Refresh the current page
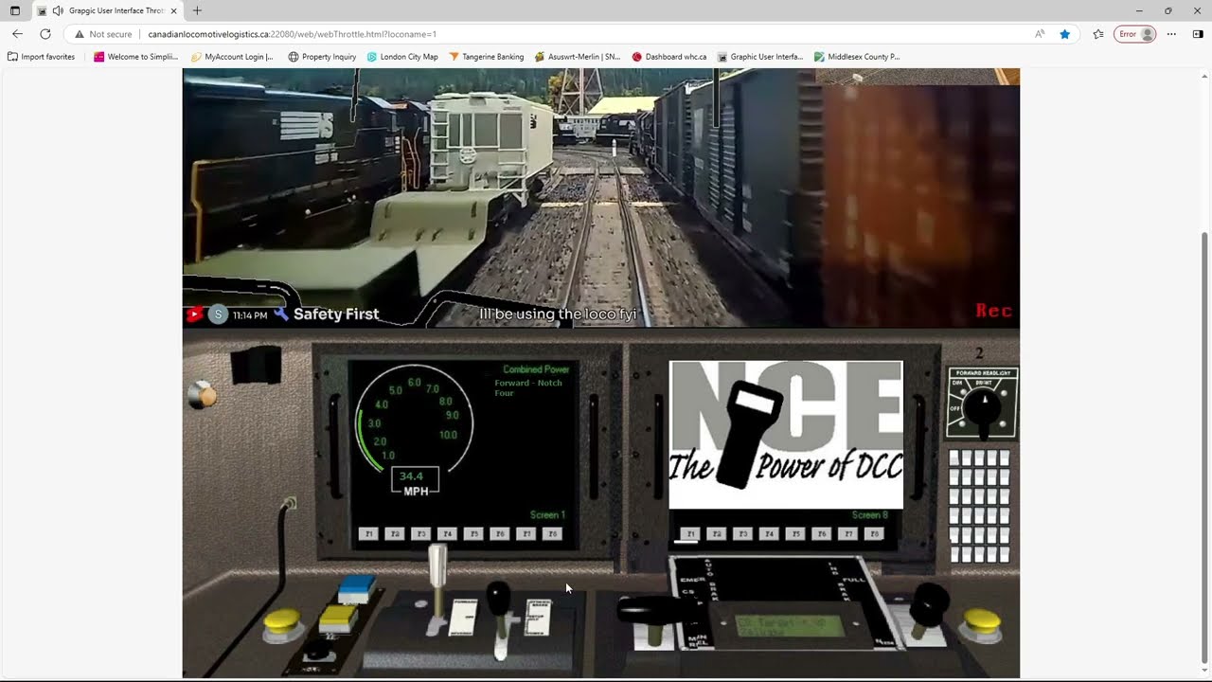This screenshot has width=1212, height=682. (45, 34)
